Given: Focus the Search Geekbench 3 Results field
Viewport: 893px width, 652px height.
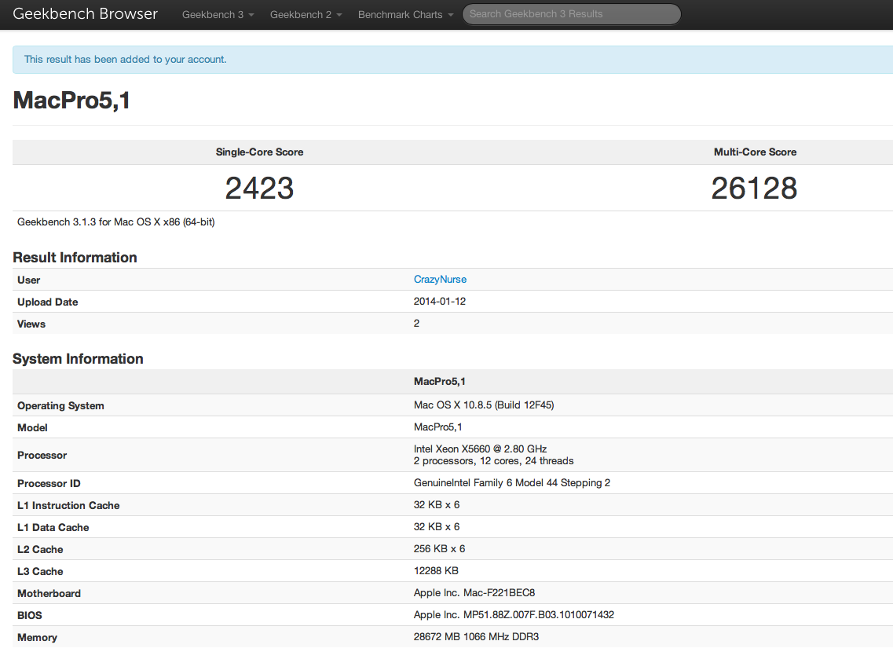Looking at the screenshot, I should pos(571,14).
